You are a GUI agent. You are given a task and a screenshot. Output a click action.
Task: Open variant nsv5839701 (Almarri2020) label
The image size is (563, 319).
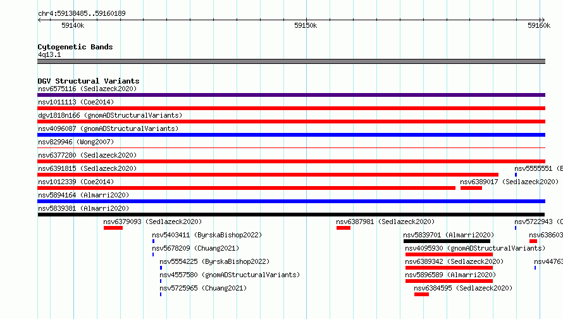tap(449, 235)
